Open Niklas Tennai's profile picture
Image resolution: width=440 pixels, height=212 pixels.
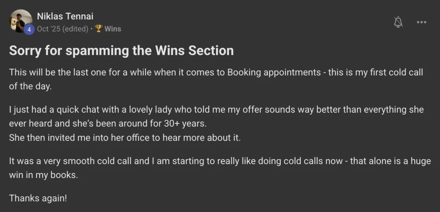pyautogui.click(x=21, y=21)
